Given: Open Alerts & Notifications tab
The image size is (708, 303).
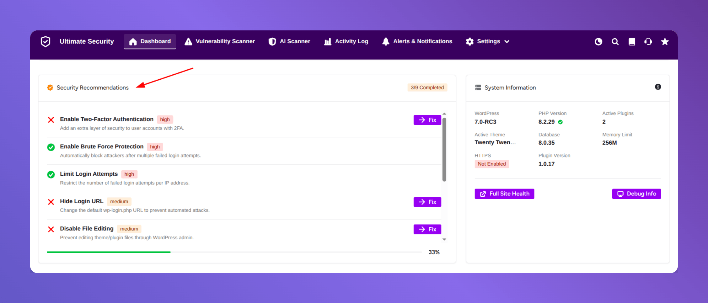Looking at the screenshot, I should tap(417, 41).
